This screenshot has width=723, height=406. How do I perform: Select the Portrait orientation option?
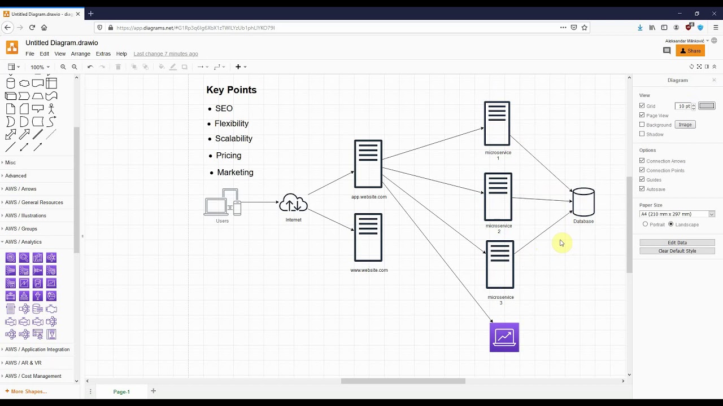[646, 224]
